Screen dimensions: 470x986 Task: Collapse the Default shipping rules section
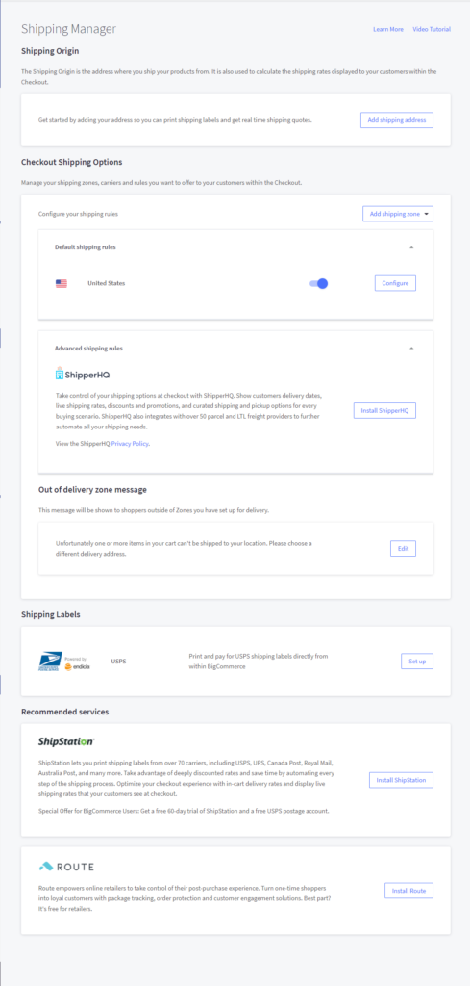tap(411, 247)
